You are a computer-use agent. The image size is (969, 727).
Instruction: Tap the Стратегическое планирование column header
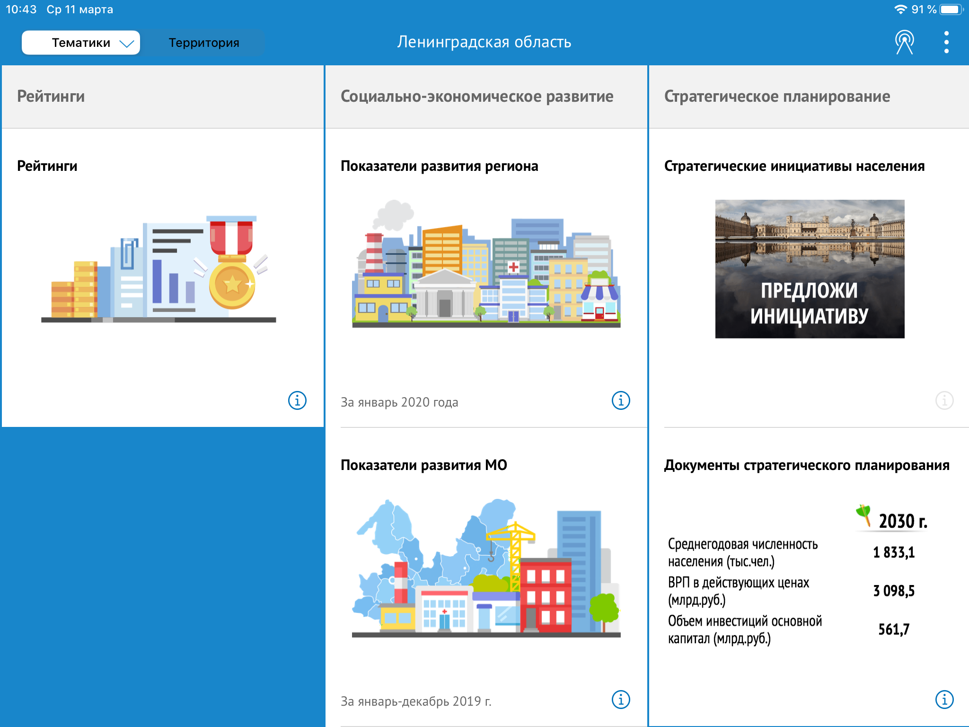click(777, 97)
